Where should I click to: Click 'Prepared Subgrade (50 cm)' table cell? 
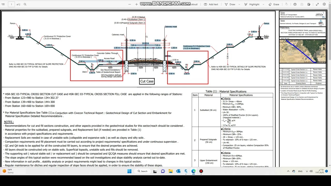click(x=208, y=141)
